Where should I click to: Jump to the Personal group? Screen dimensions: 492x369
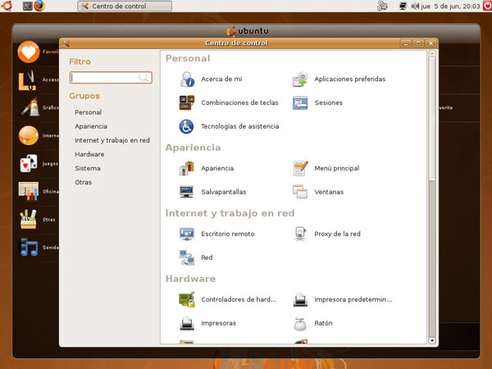click(x=89, y=112)
